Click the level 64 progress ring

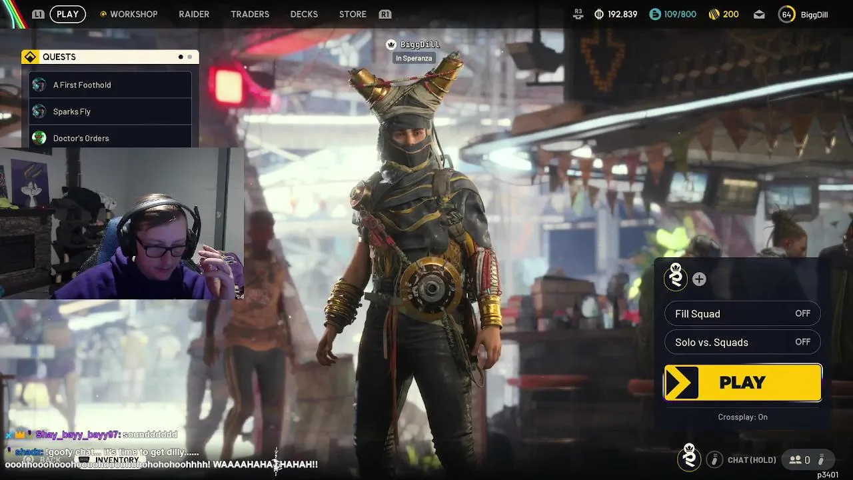[x=786, y=14]
